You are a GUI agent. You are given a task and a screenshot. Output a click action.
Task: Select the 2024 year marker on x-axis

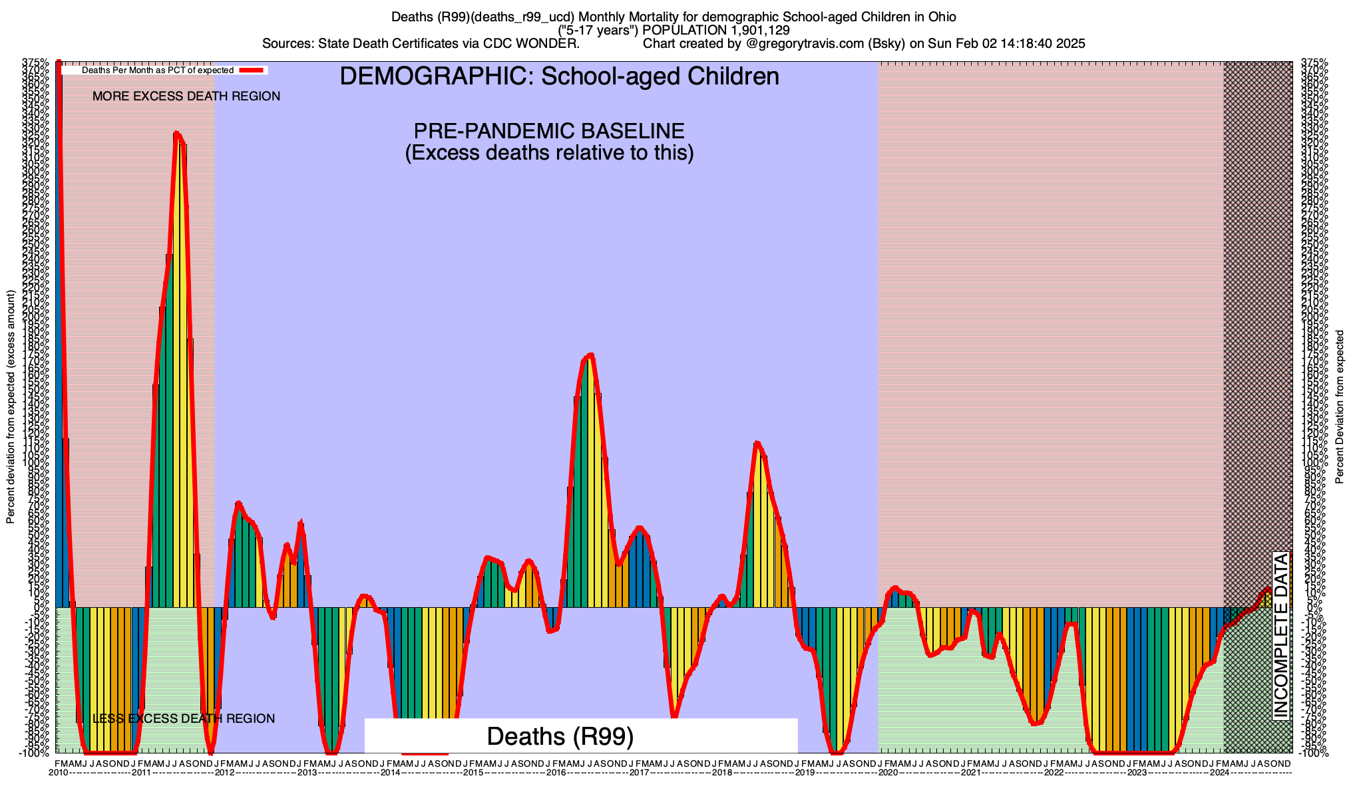tap(1219, 773)
